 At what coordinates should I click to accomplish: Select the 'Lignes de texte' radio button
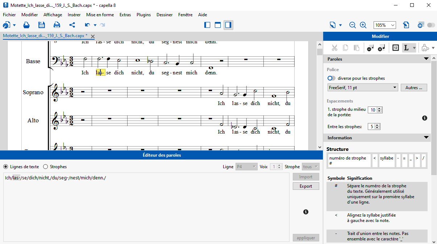pyautogui.click(x=5, y=167)
